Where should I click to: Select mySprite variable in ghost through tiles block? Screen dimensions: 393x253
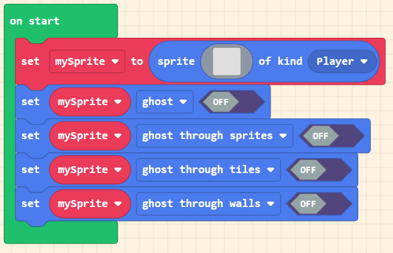[x=89, y=169]
